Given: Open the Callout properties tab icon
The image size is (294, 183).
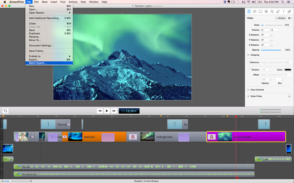Looking at the screenshot, I should 266,11.
